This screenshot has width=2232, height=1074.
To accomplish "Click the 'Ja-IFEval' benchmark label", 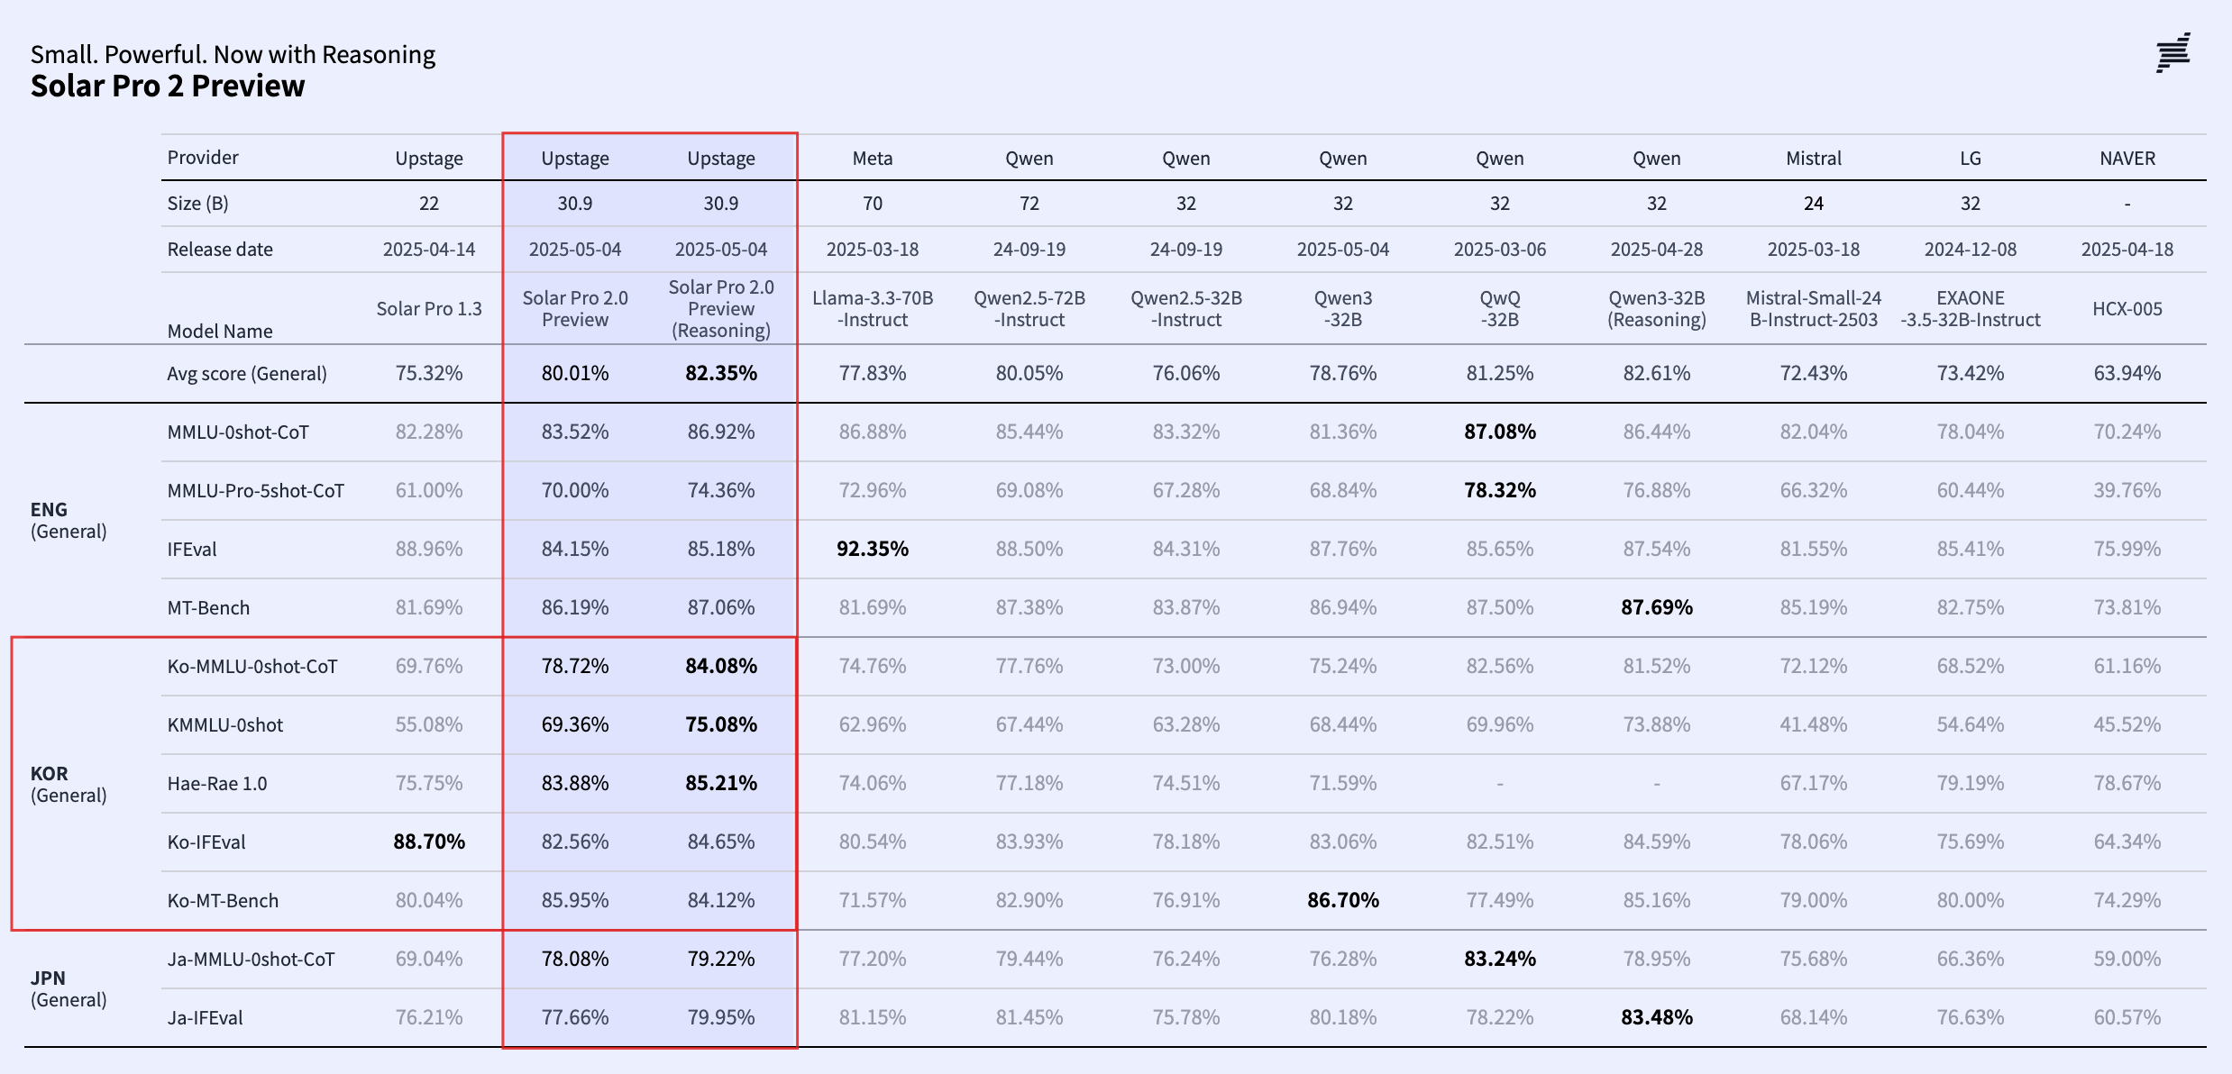I will coord(205,1018).
